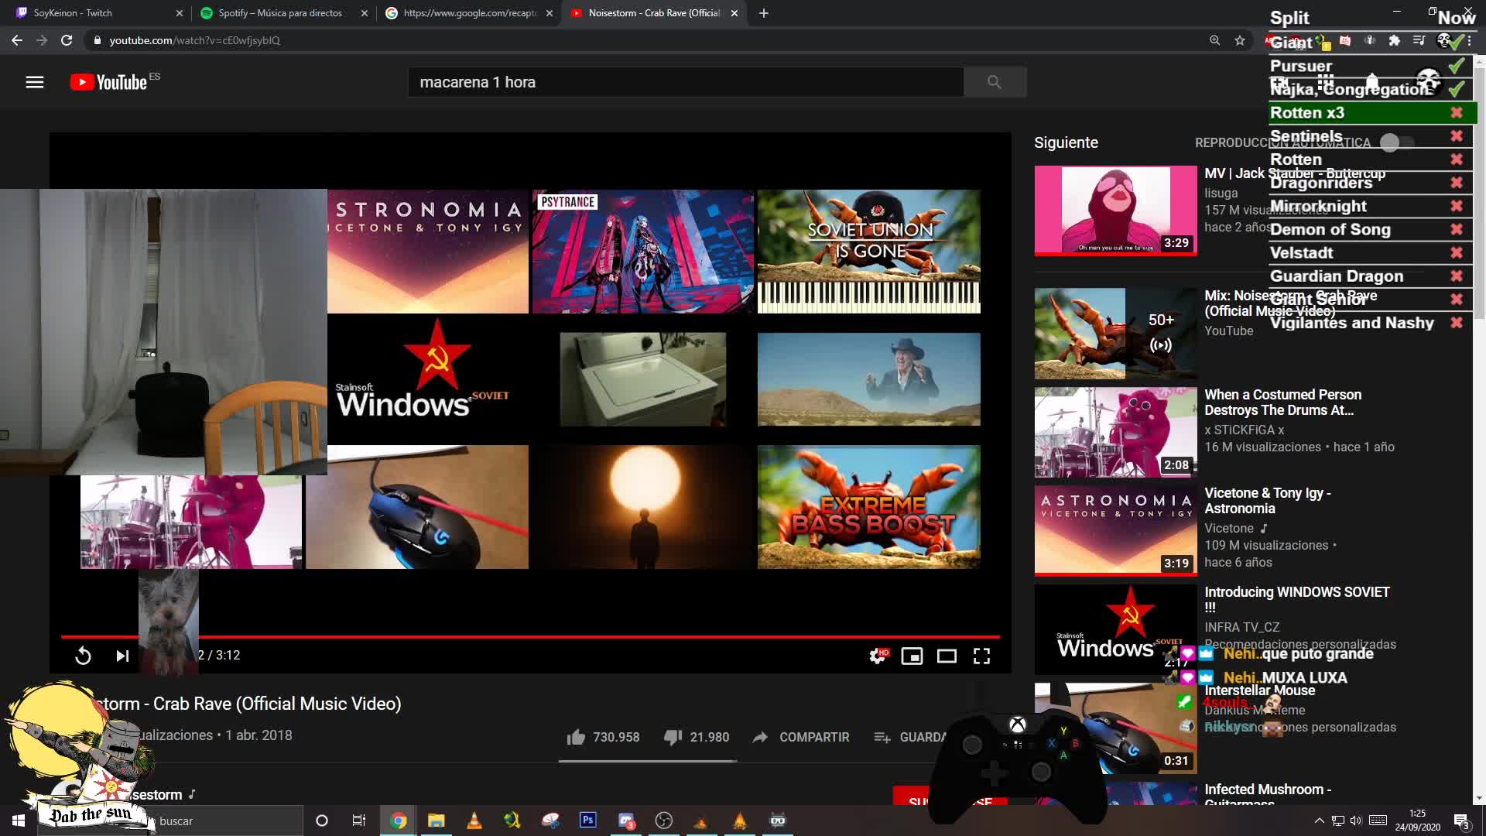The height and width of the screenshot is (836, 1486).
Task: Open Vicetone & Tony Igy - Astronomia link
Action: pyautogui.click(x=1267, y=501)
